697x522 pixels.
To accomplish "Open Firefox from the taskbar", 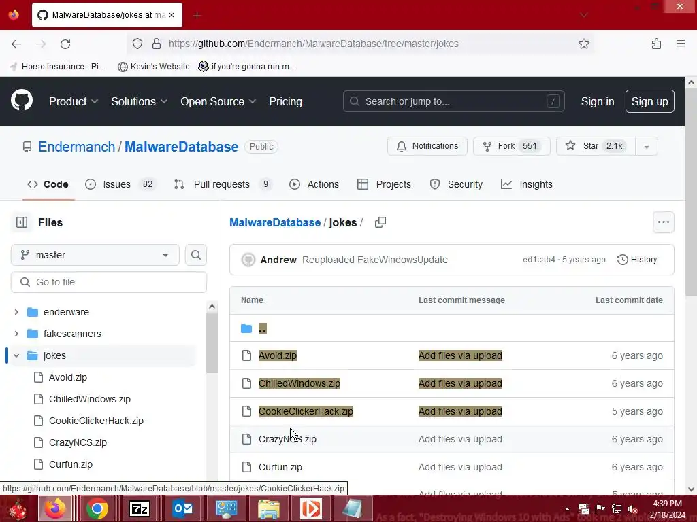I will tap(55, 508).
